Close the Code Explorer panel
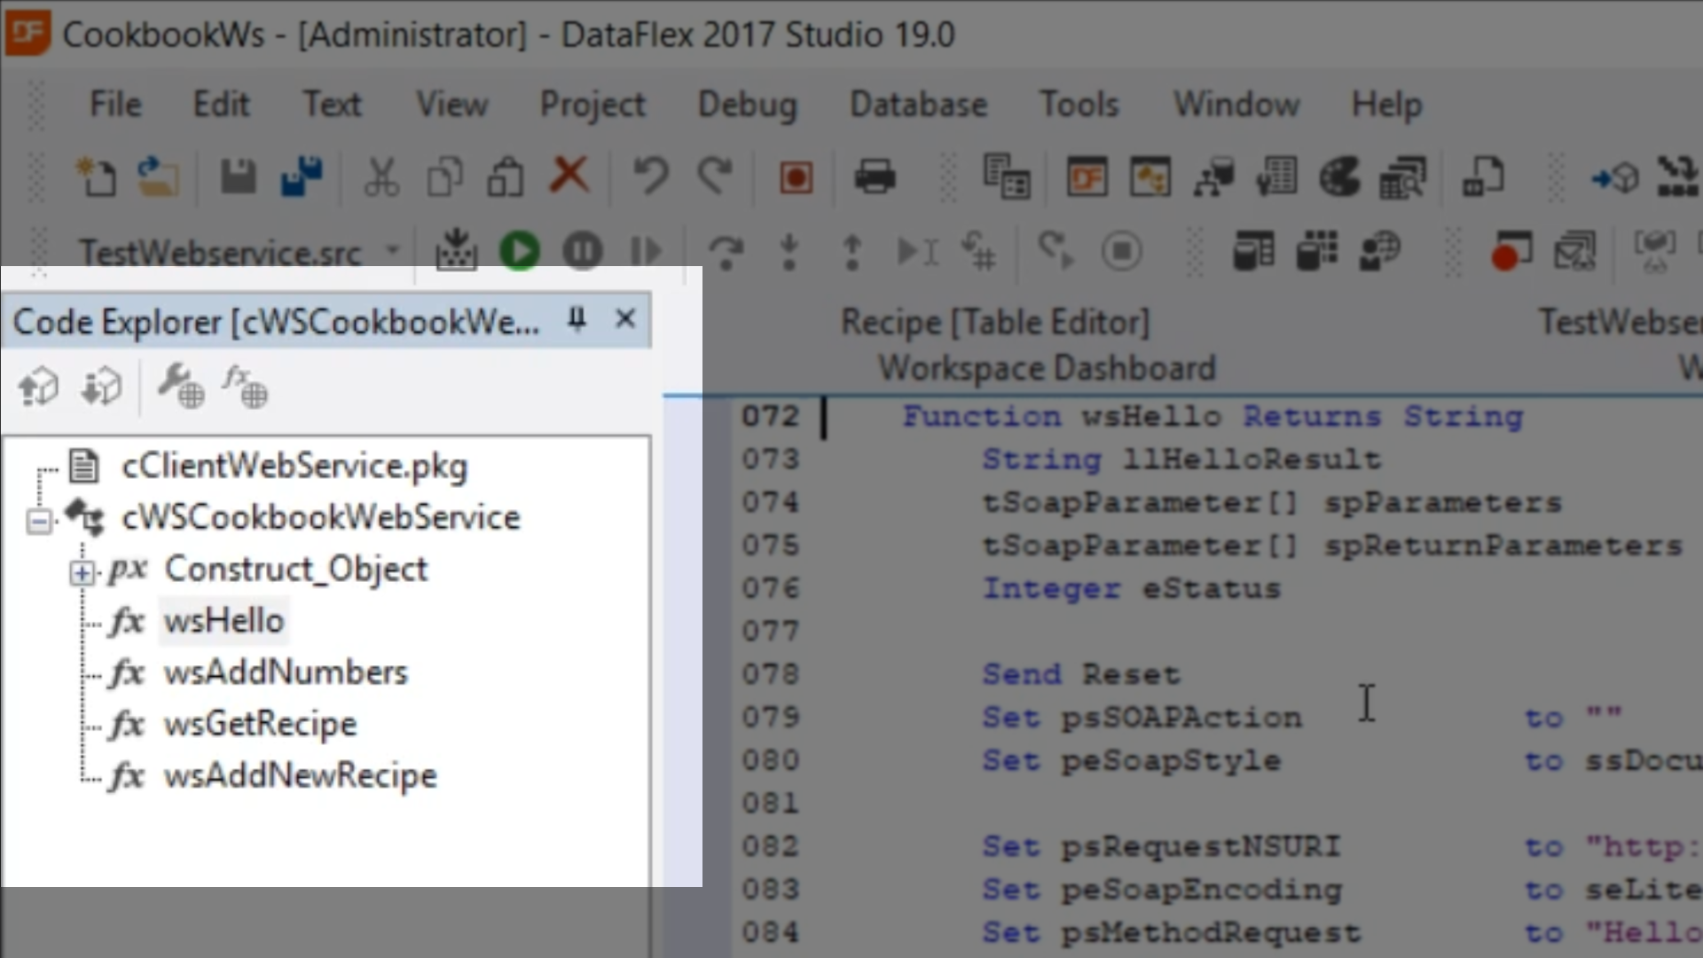Screen dimensions: 1703x958 (x=625, y=318)
